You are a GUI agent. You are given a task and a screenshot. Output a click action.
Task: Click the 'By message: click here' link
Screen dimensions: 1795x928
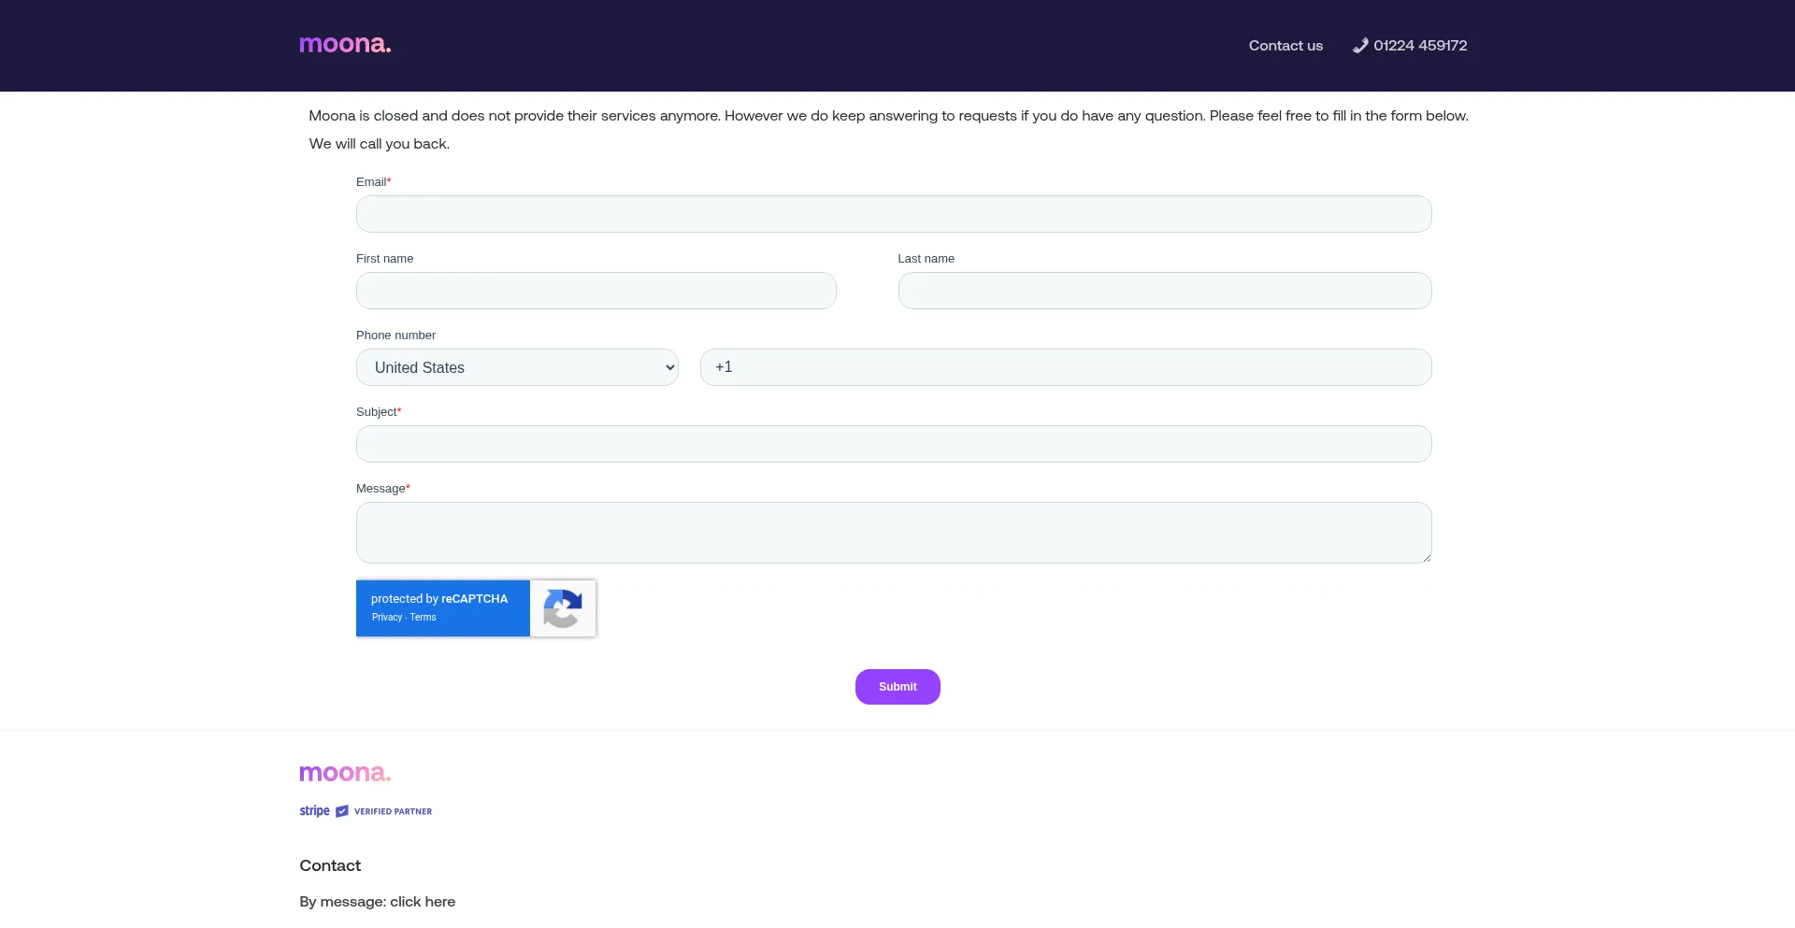click(378, 902)
